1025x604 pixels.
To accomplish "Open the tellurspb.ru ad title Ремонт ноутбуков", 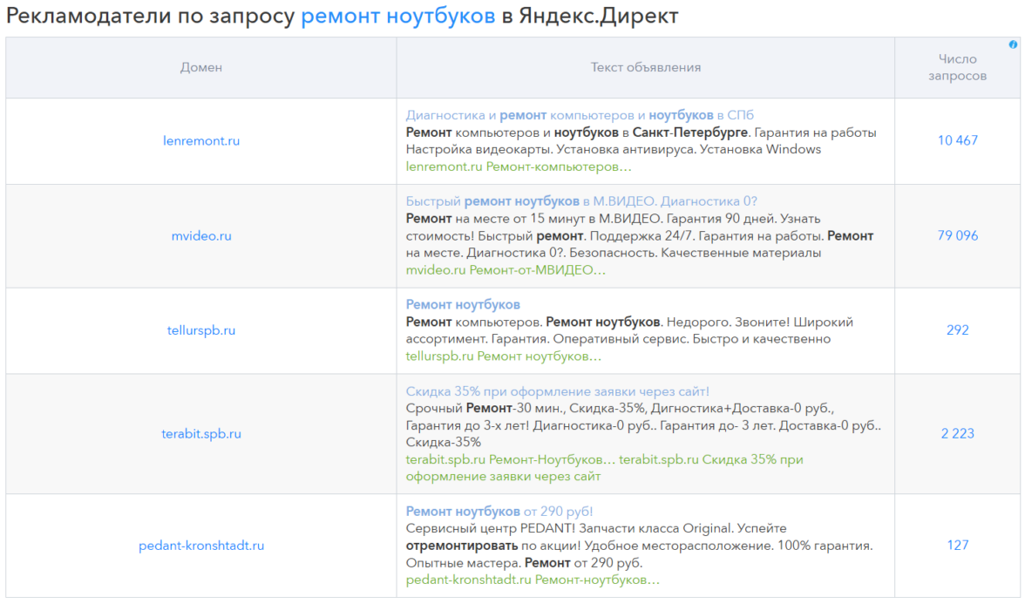I will (463, 304).
